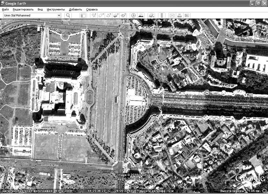The image size is (268, 194).
Task: Select the Add Polygon tool
Action: click(101, 15)
